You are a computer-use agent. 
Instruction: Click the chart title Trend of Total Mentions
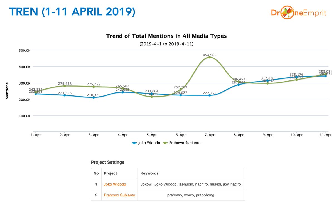click(x=166, y=36)
